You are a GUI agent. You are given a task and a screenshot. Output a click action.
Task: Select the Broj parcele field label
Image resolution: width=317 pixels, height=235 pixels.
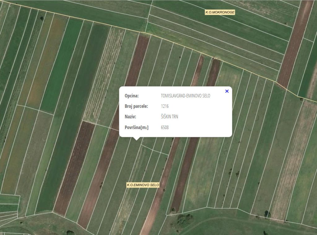tap(136, 106)
